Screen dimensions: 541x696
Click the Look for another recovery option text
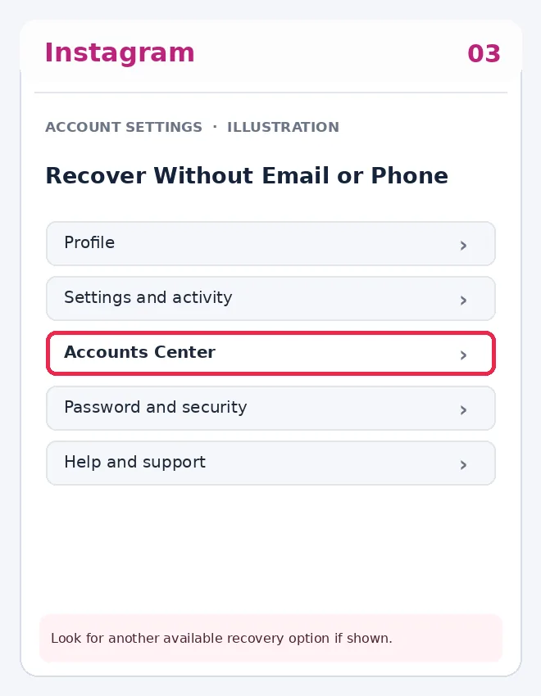(x=221, y=639)
